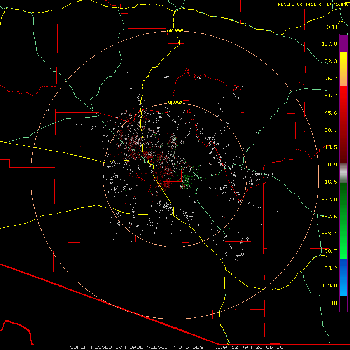The image size is (350, 350).
Task: Click the black TH box below the color bar
Action: click(343, 303)
